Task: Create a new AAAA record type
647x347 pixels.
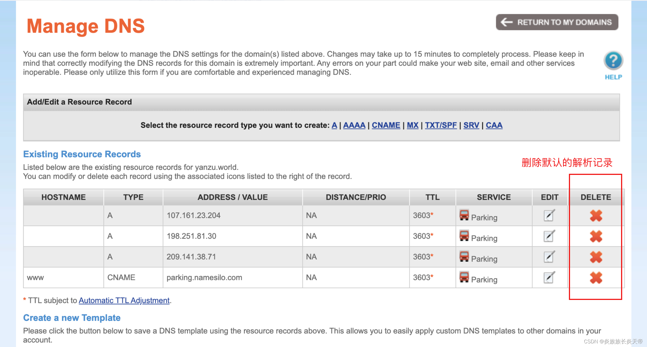Action: 354,125
